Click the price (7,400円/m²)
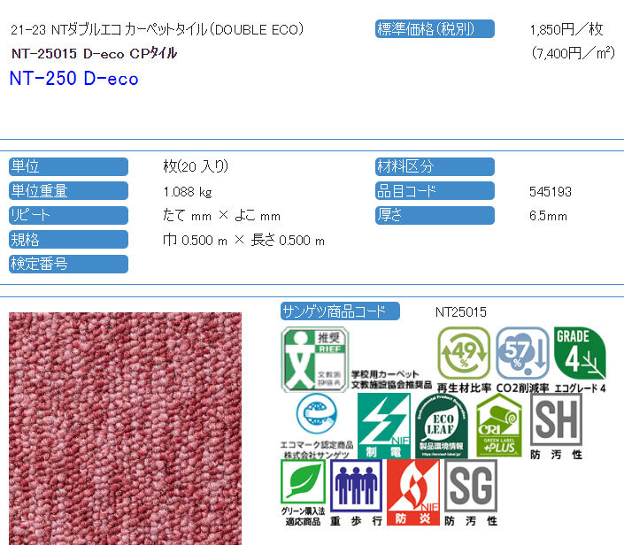 [573, 53]
